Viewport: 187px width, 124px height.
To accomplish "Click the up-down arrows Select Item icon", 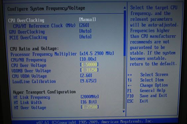I will pyautogui.click(x=130, y=80).
